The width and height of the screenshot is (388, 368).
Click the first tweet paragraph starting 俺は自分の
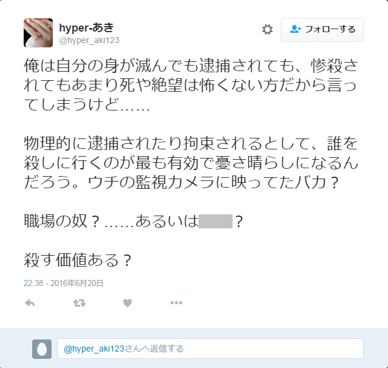191,86
